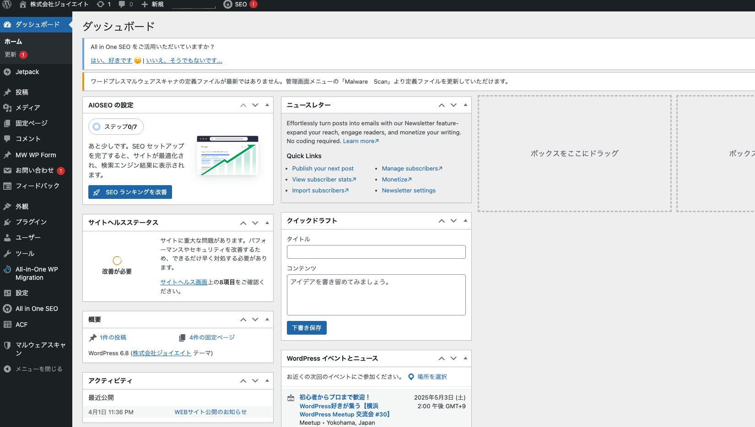Toggle WordPress イベントとニュース panel collapse triangle
The width and height of the screenshot is (755, 427).
pos(465,358)
